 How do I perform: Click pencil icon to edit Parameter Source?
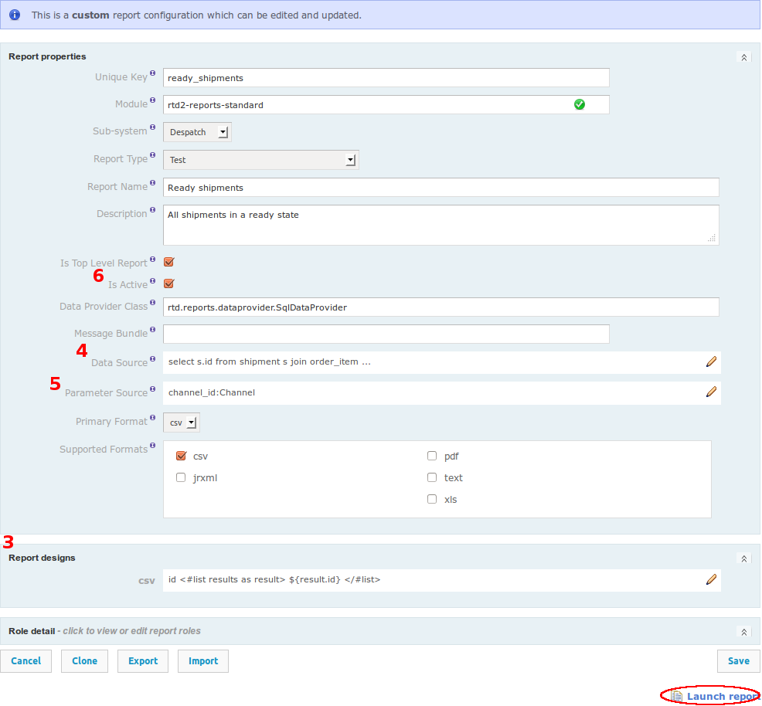pos(711,392)
